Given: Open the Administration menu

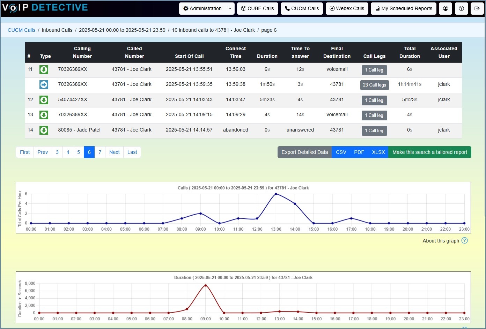Looking at the screenshot, I should 202,8.
